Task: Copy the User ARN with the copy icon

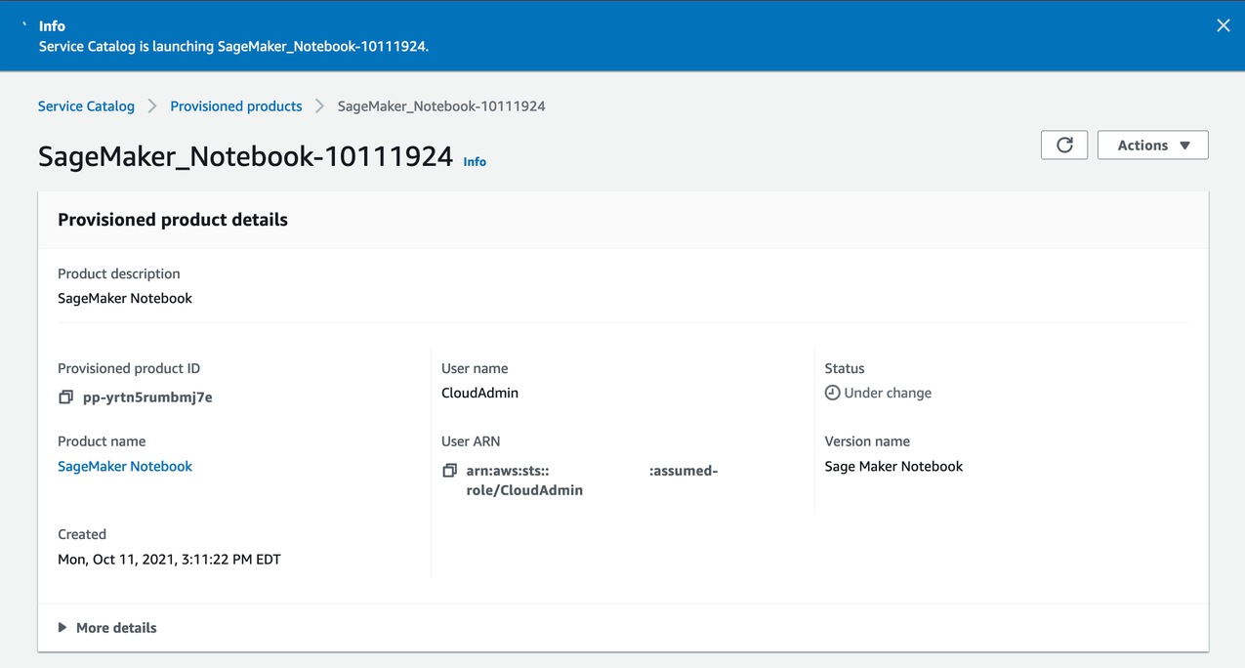Action: (x=449, y=471)
